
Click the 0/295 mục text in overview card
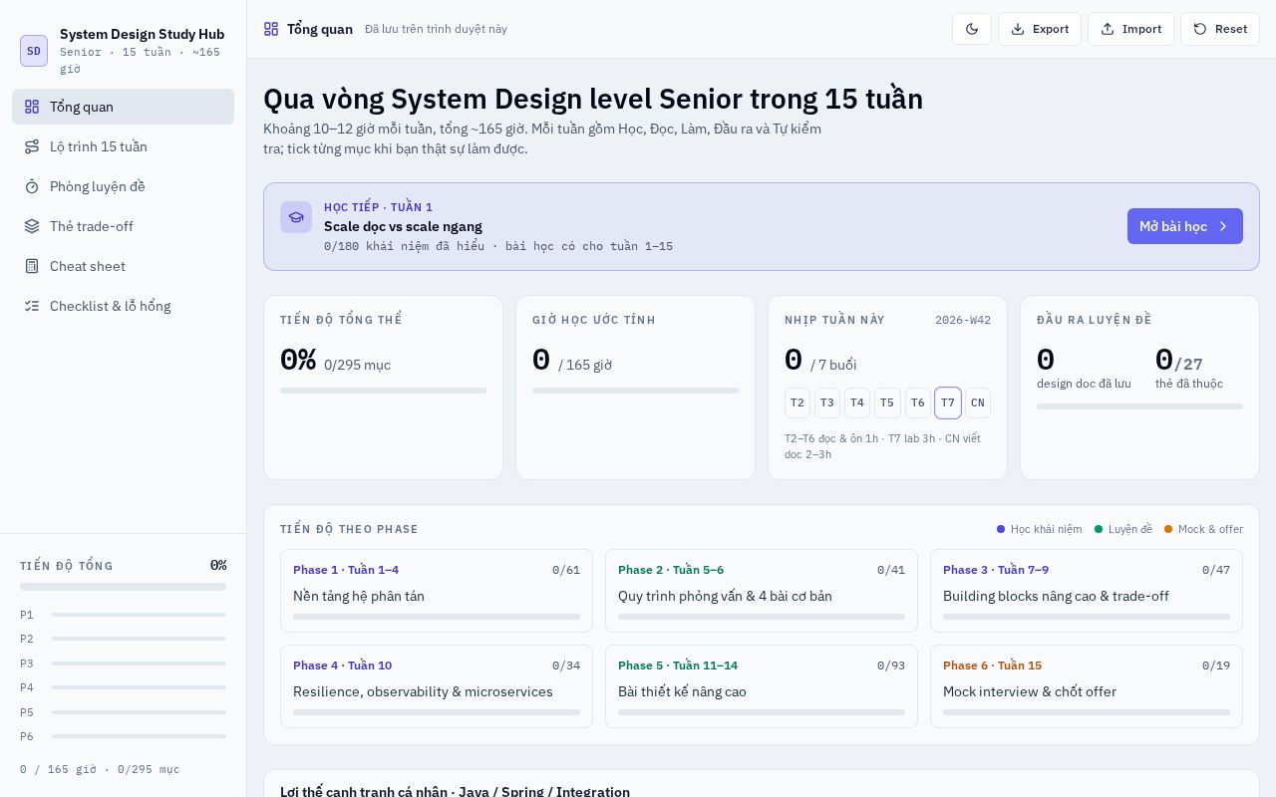[357, 365]
